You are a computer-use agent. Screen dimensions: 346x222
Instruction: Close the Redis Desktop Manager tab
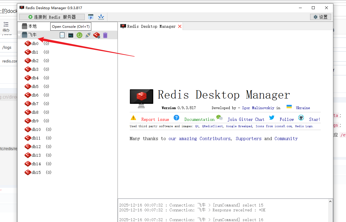(180, 26)
